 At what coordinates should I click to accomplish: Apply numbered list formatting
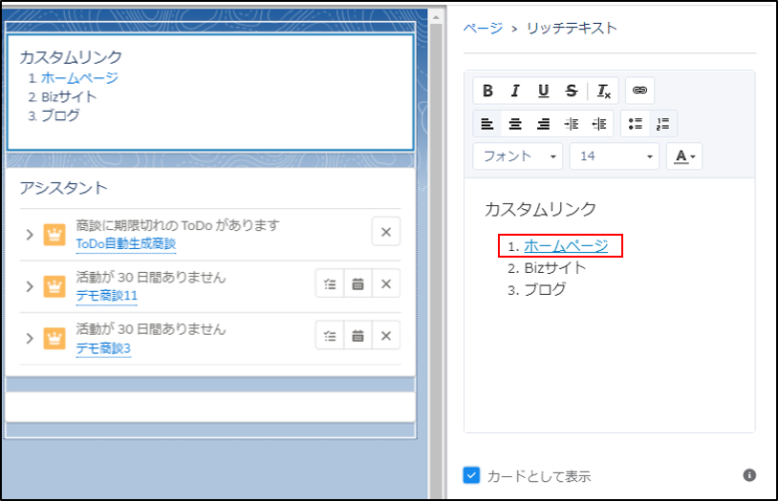point(663,123)
